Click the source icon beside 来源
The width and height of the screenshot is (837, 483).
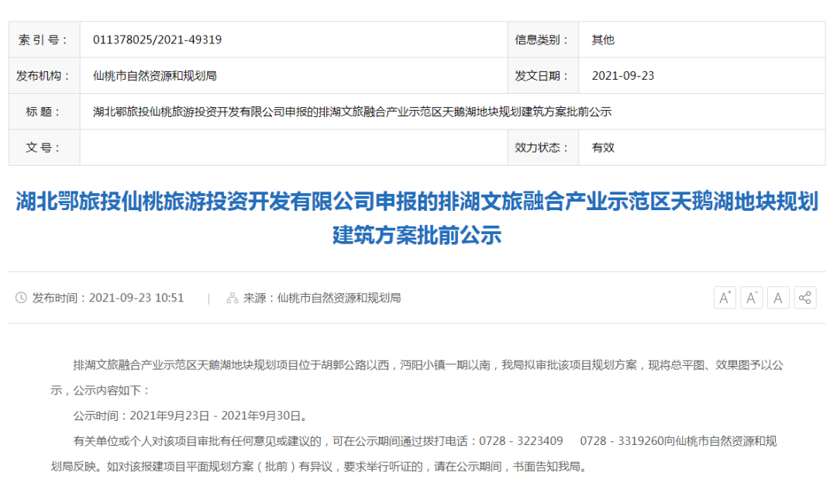pos(232,298)
